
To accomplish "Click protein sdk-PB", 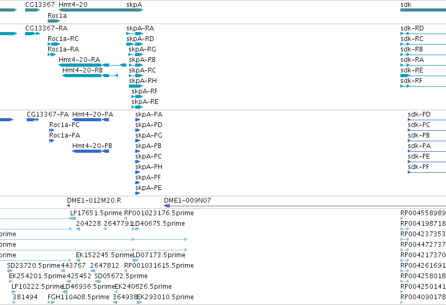I will coord(419,135).
